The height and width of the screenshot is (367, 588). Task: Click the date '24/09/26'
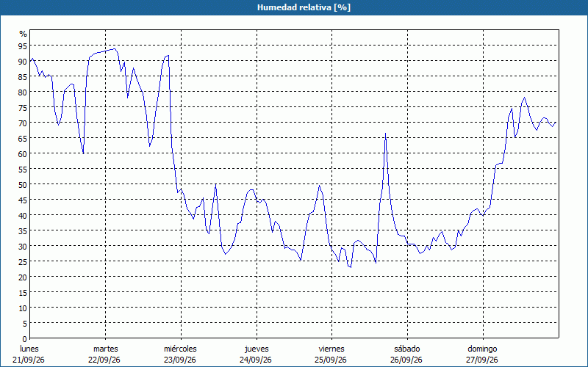[x=256, y=360]
